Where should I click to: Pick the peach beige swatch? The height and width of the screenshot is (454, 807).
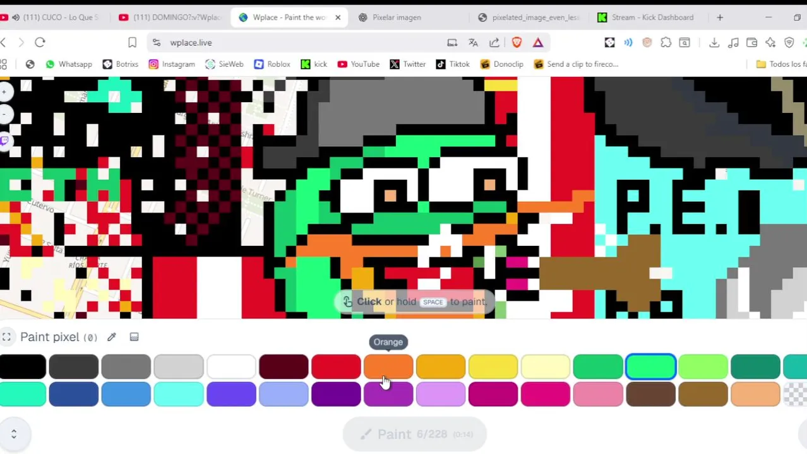tap(755, 394)
